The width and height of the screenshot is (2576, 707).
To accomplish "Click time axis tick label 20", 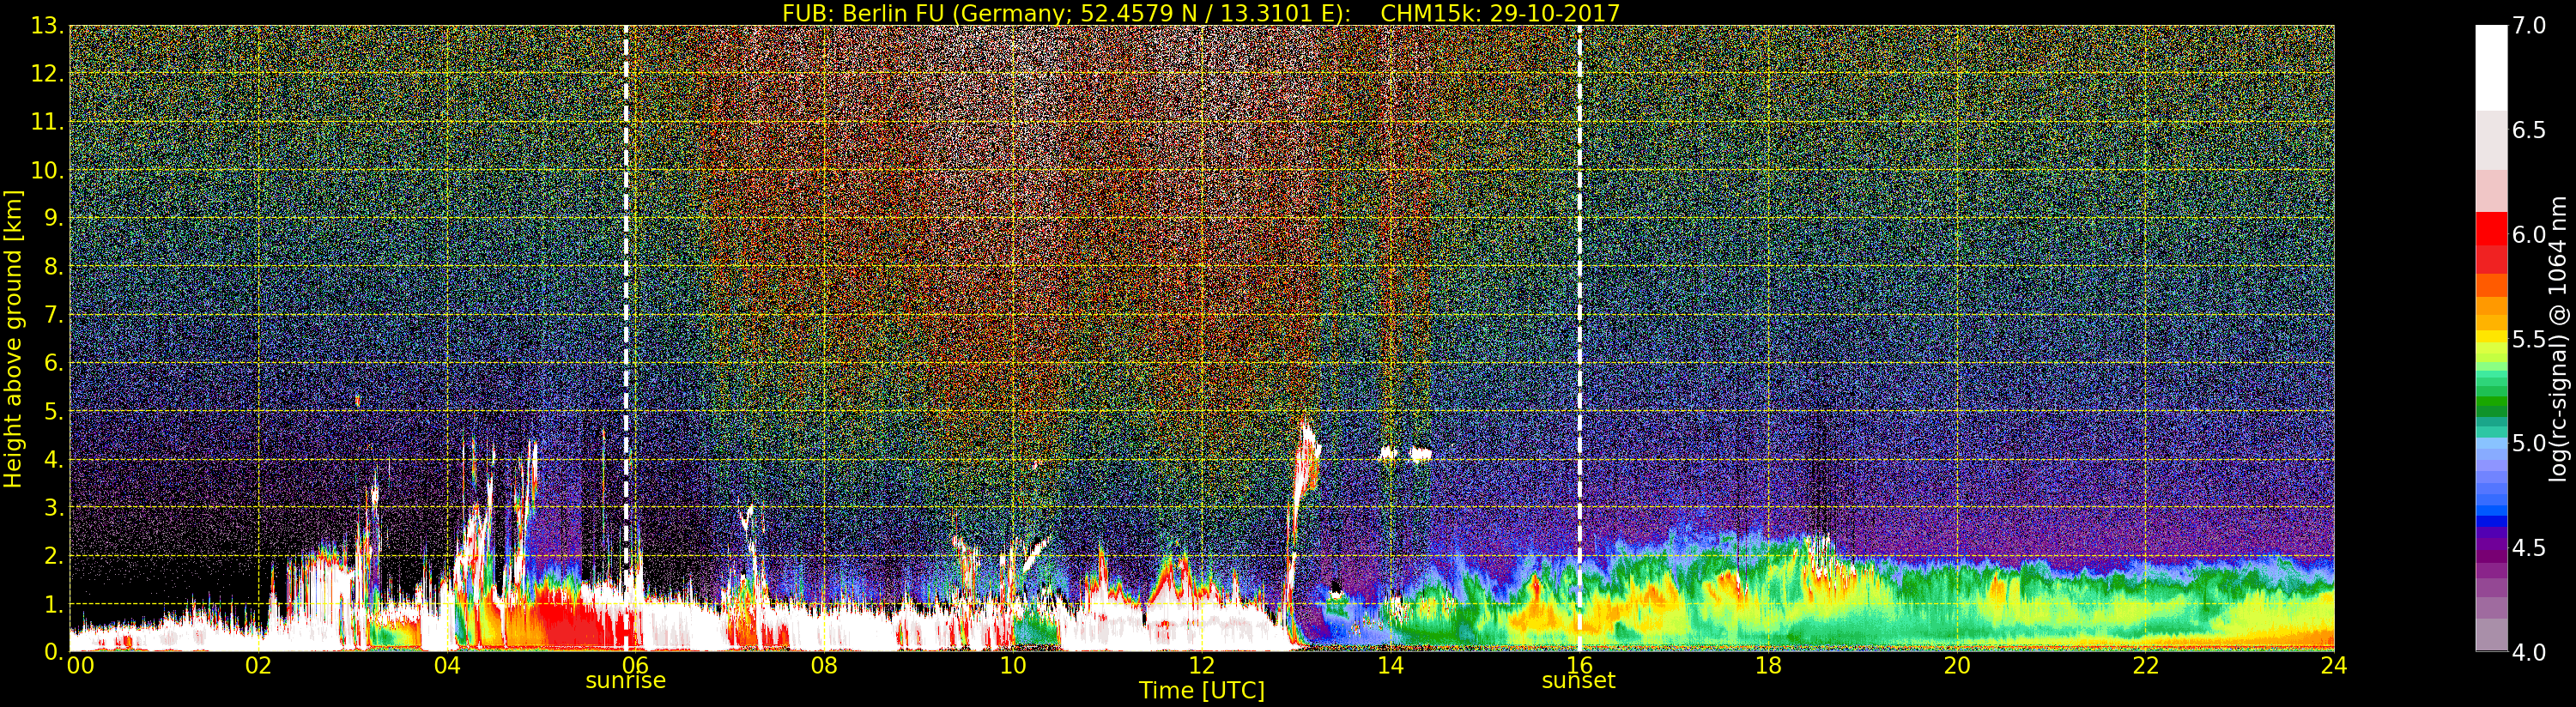I will 1957,665.
